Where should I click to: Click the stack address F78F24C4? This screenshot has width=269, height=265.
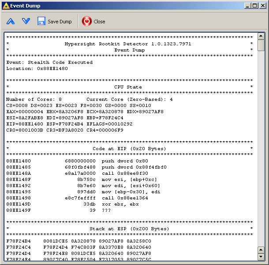[19, 247]
